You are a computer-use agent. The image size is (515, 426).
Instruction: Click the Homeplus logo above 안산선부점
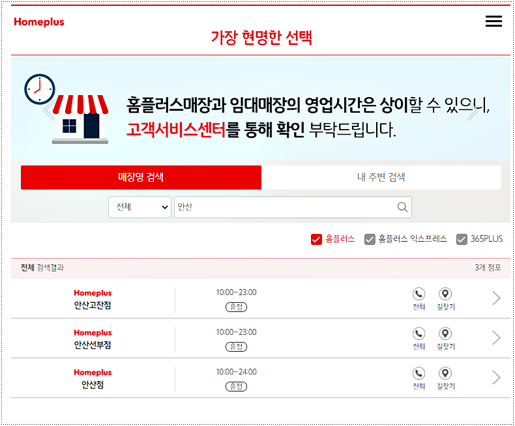click(93, 333)
